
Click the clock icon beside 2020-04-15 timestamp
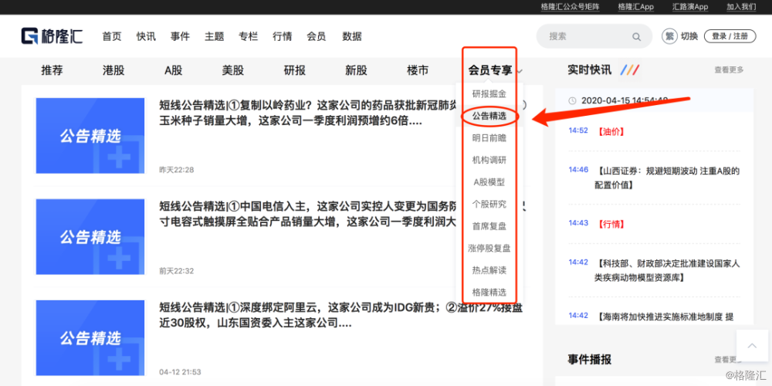pyautogui.click(x=572, y=100)
